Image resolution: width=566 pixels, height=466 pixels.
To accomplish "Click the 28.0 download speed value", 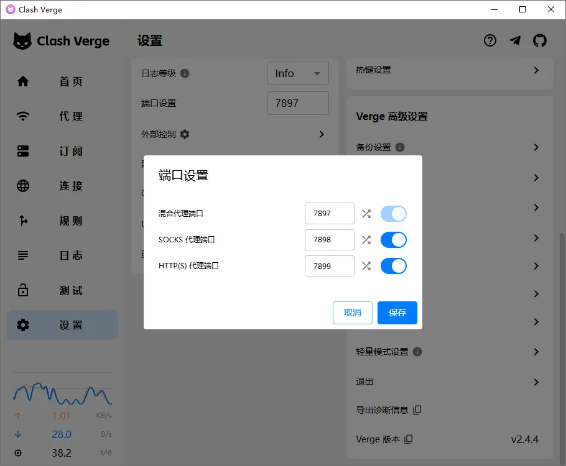I will [62, 434].
